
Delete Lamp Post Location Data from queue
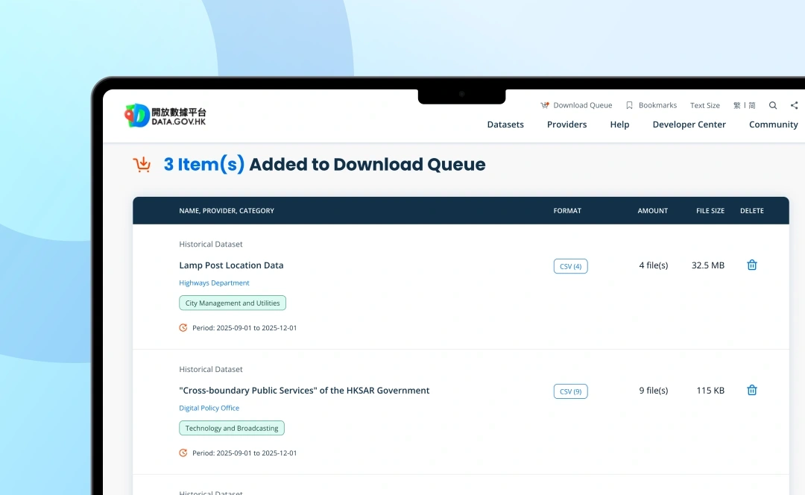click(x=751, y=265)
